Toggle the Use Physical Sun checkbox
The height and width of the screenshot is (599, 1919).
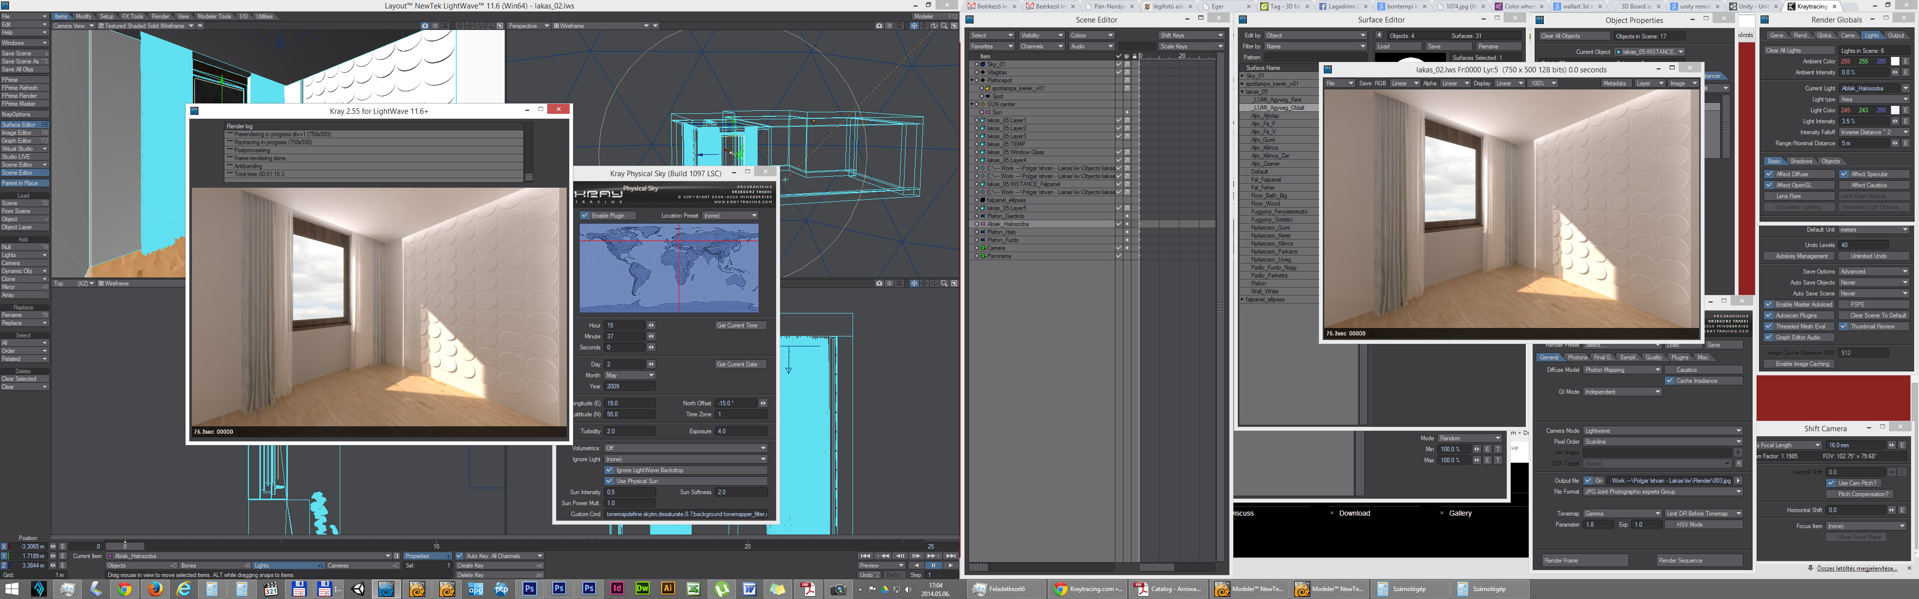(x=609, y=481)
